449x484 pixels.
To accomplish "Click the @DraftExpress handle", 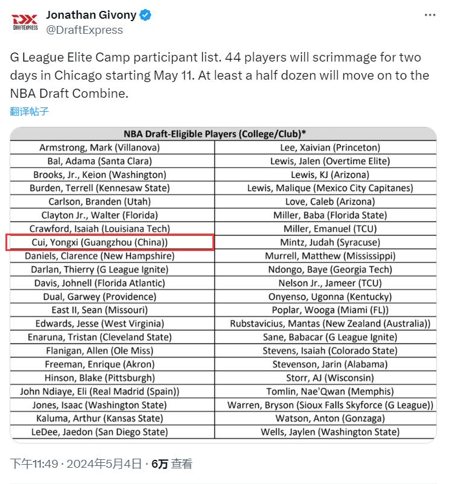I will click(84, 30).
